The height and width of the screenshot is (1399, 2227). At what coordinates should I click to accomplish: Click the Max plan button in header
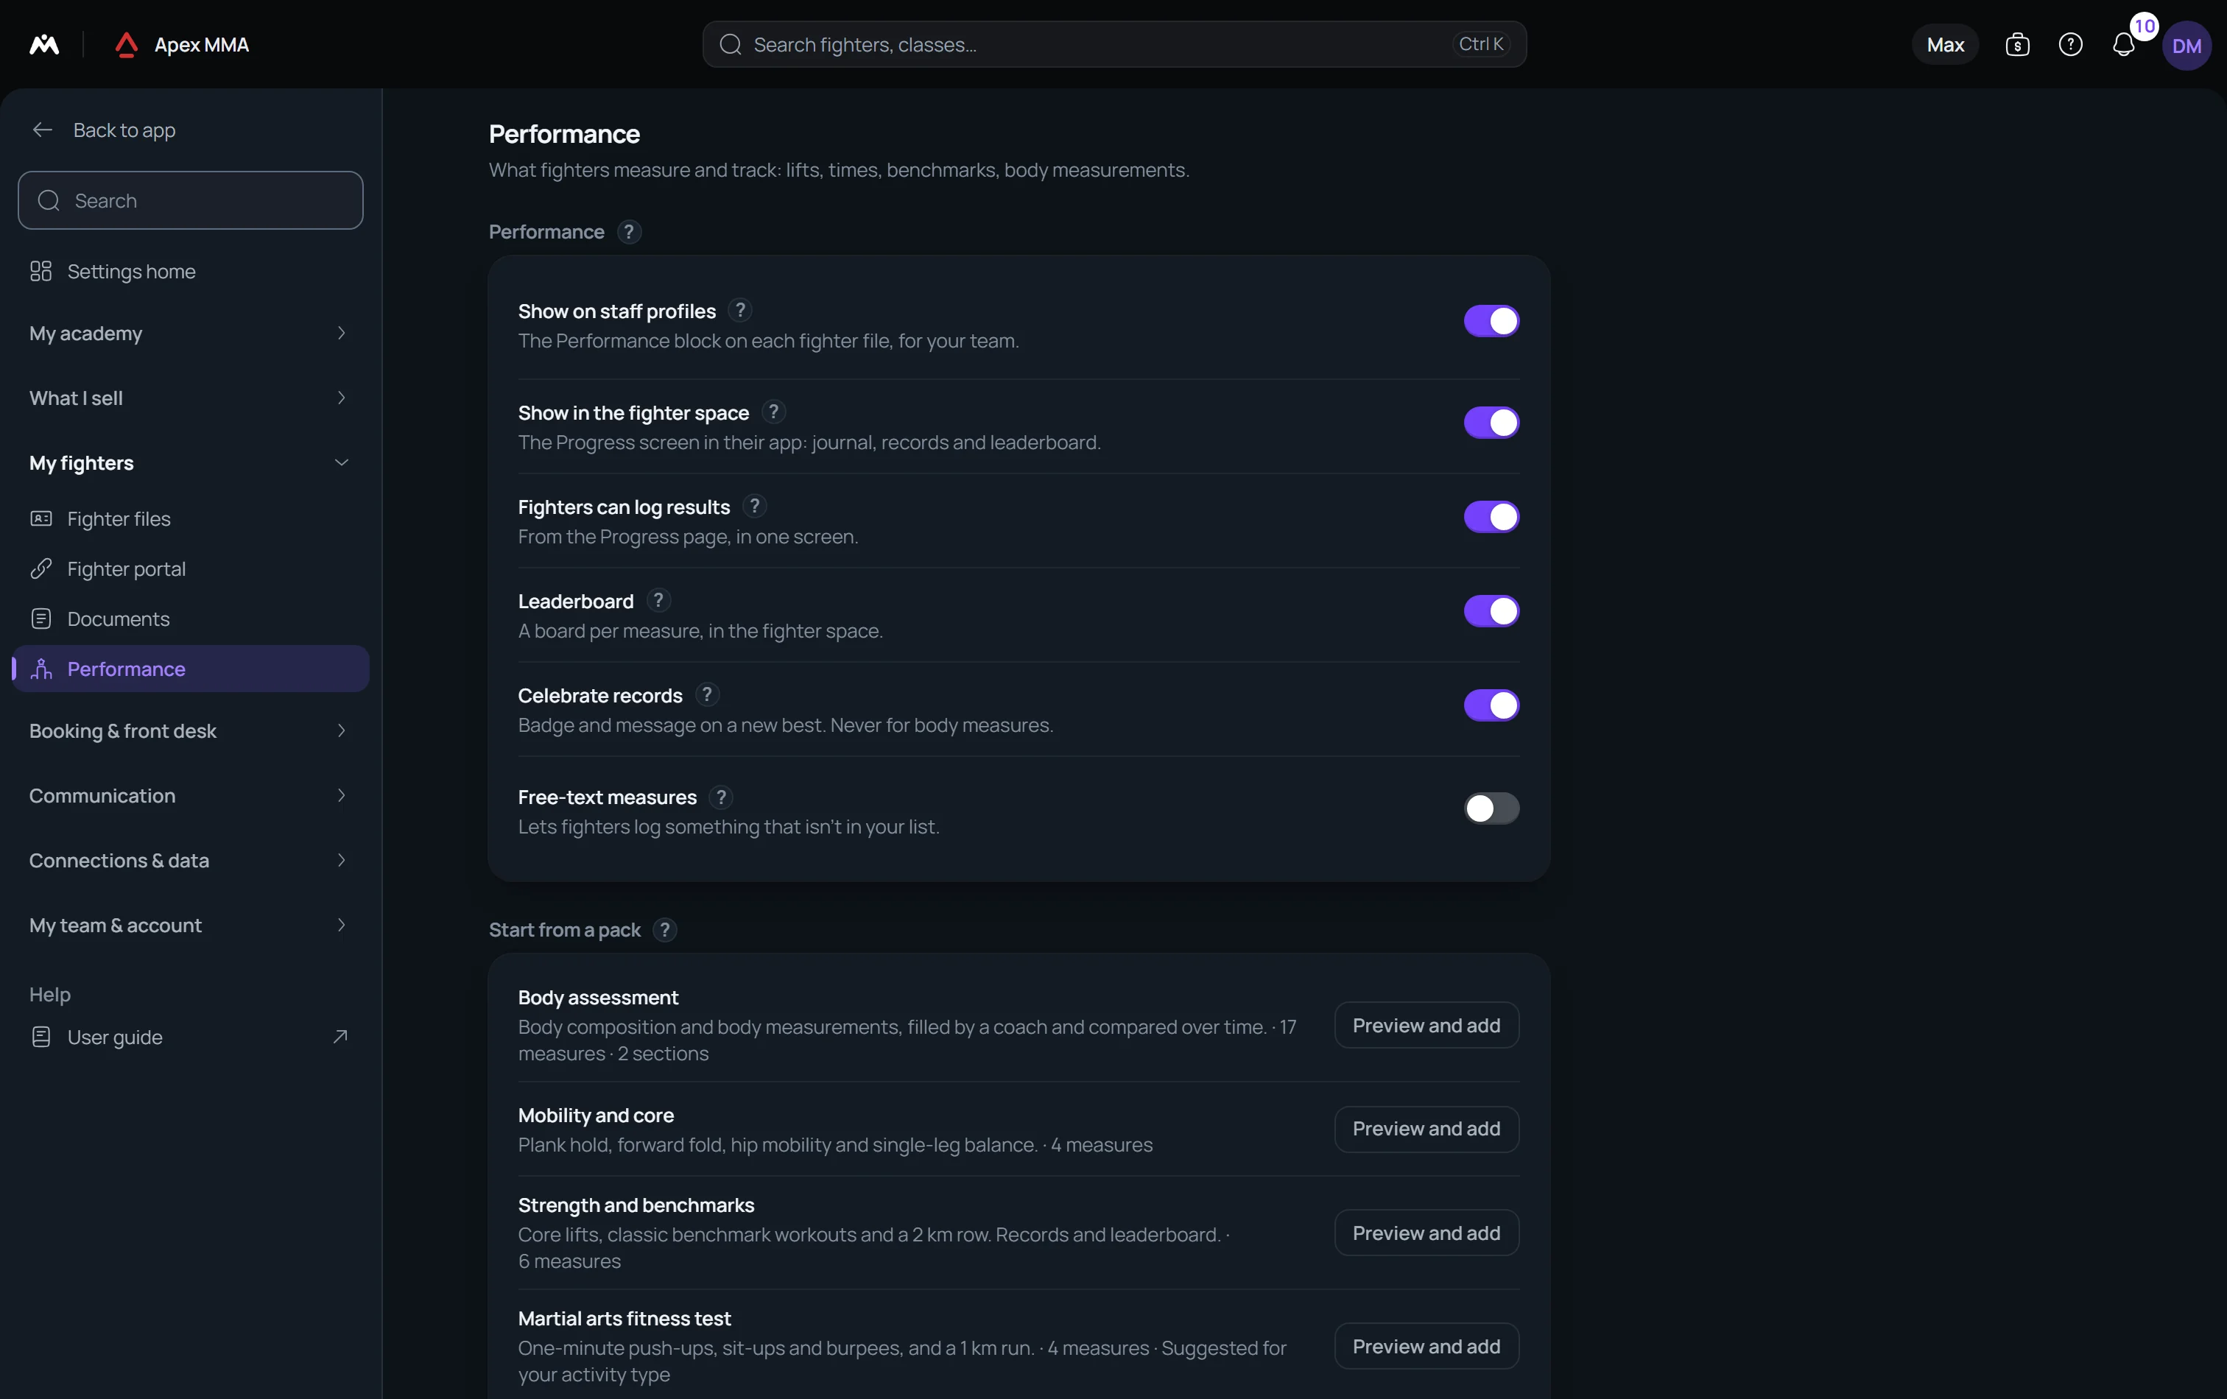click(x=1945, y=44)
